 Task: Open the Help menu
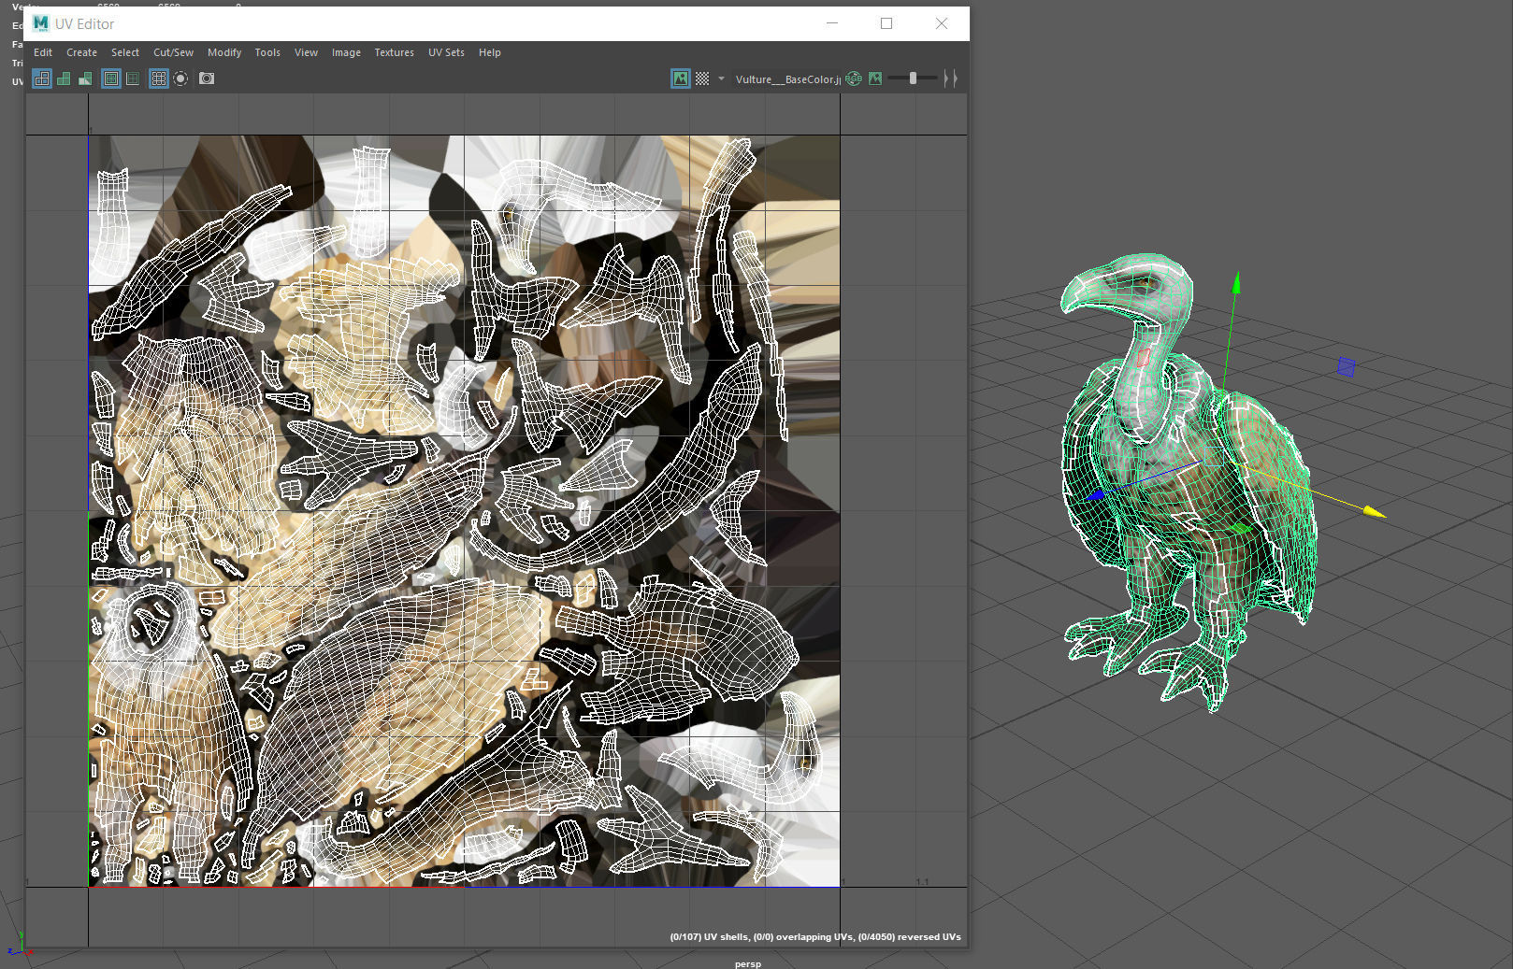[489, 52]
